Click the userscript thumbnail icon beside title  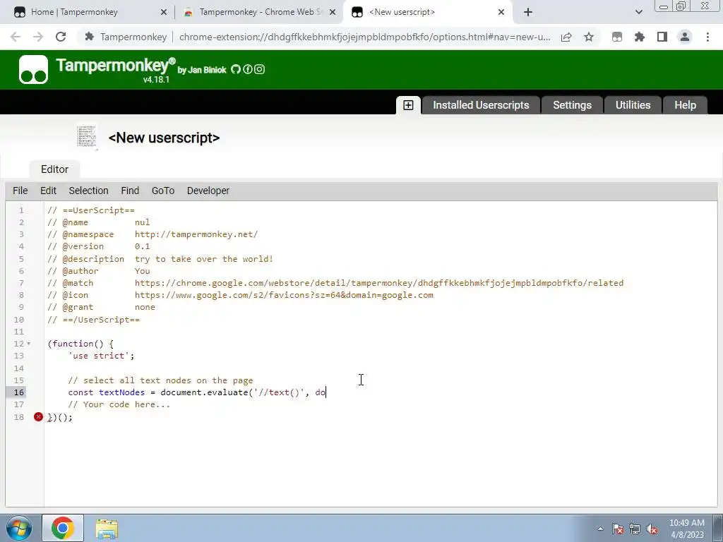pyautogui.click(x=87, y=137)
